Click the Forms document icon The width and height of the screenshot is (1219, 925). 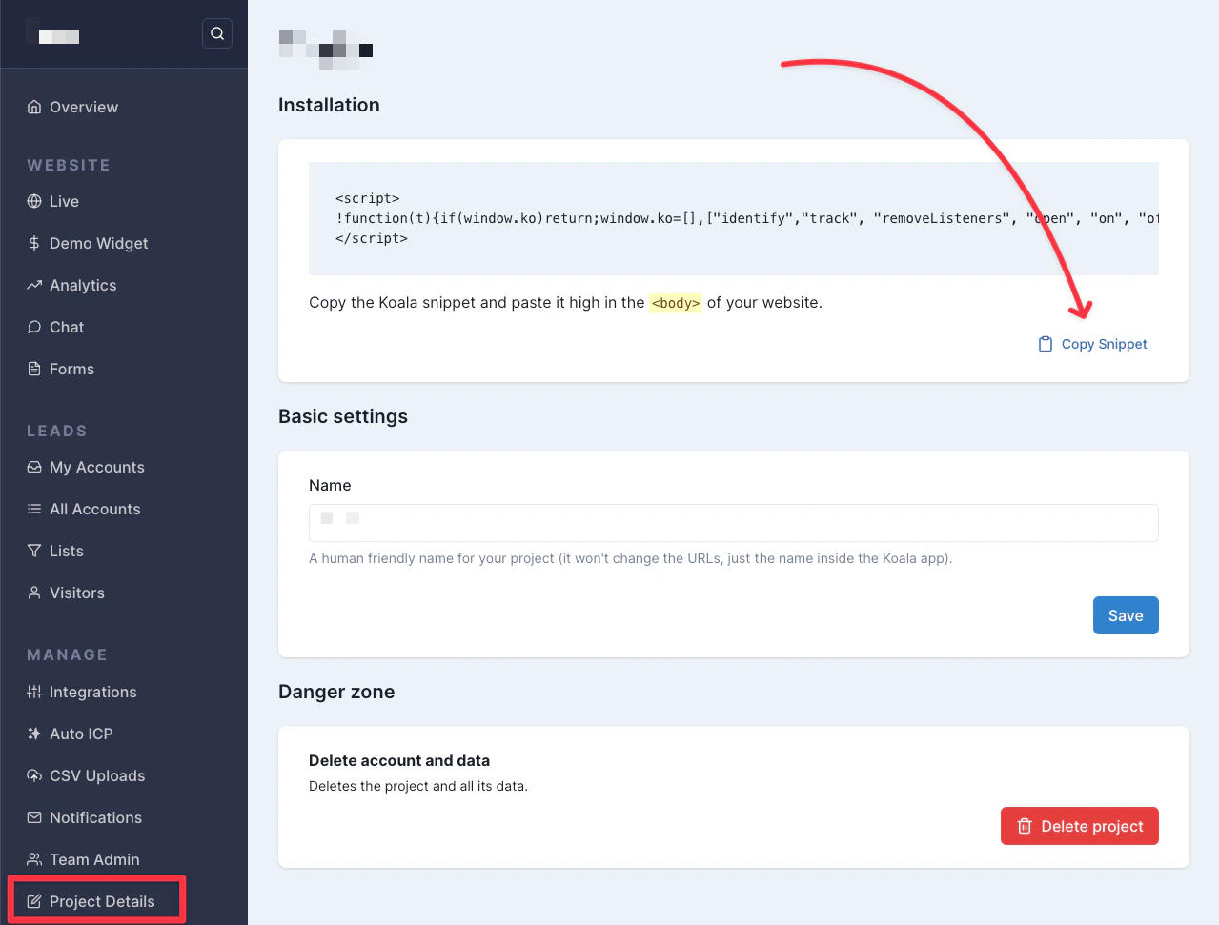tap(34, 369)
